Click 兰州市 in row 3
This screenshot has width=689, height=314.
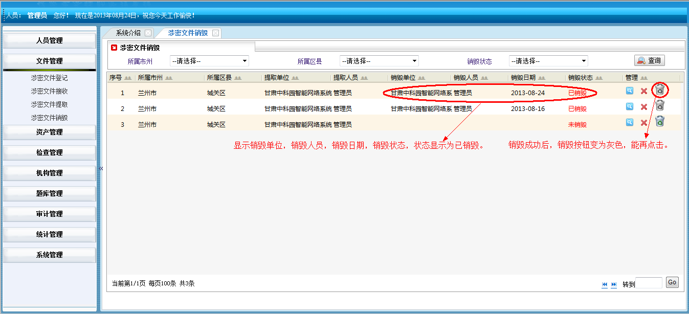pyautogui.click(x=147, y=125)
